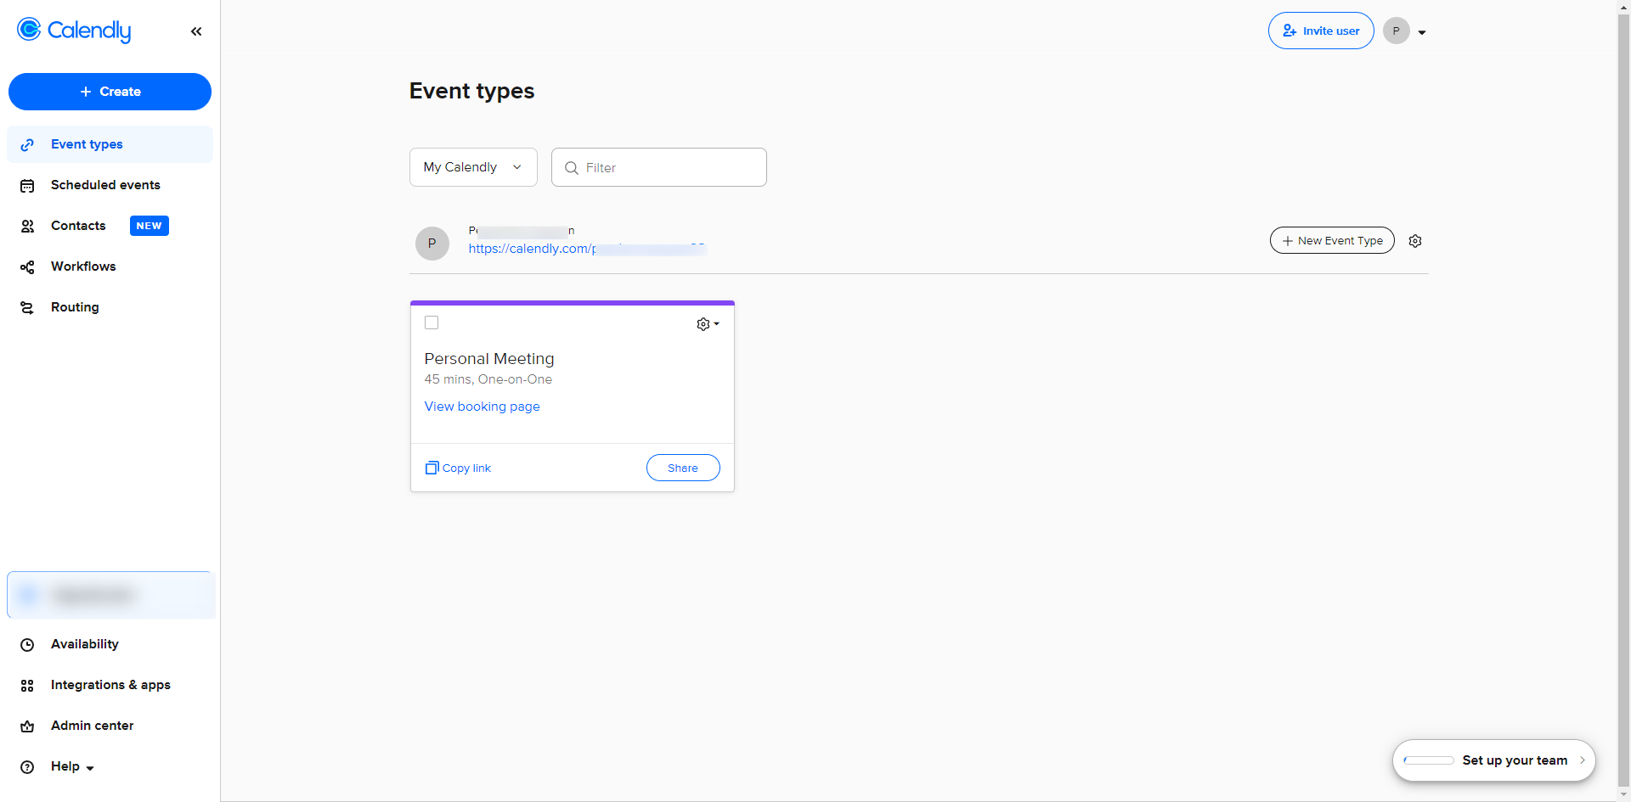Collapse the sidebar with the double-chevron icon
The height and width of the screenshot is (802, 1631).
(196, 31)
